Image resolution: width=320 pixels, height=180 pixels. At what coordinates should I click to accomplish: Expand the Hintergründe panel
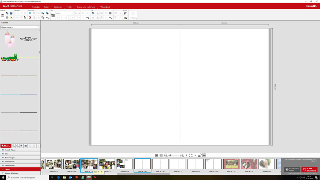pyautogui.click(x=20, y=165)
